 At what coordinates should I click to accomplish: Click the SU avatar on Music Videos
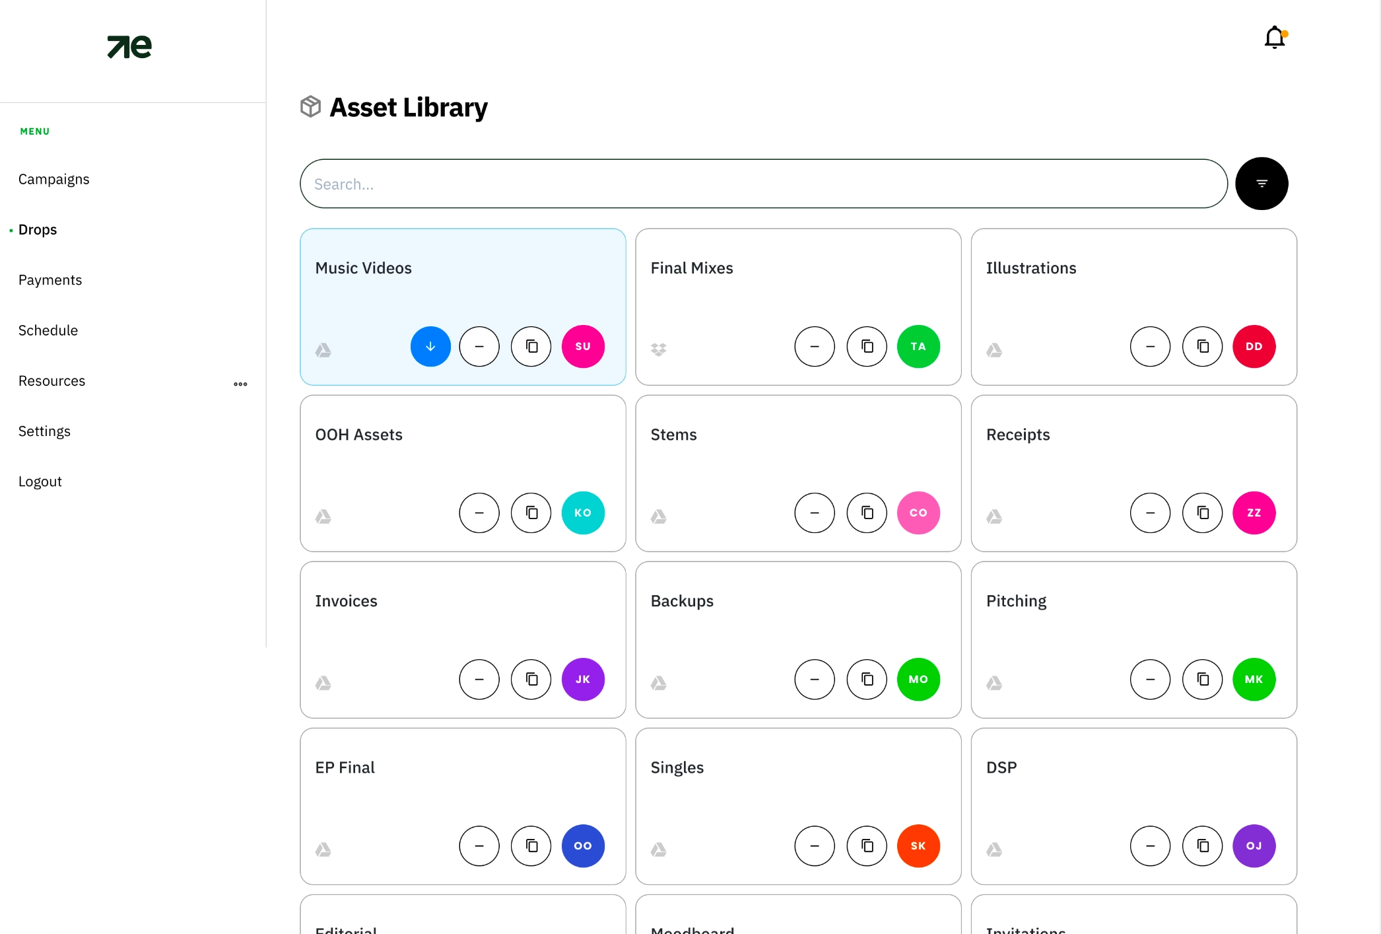(x=583, y=346)
